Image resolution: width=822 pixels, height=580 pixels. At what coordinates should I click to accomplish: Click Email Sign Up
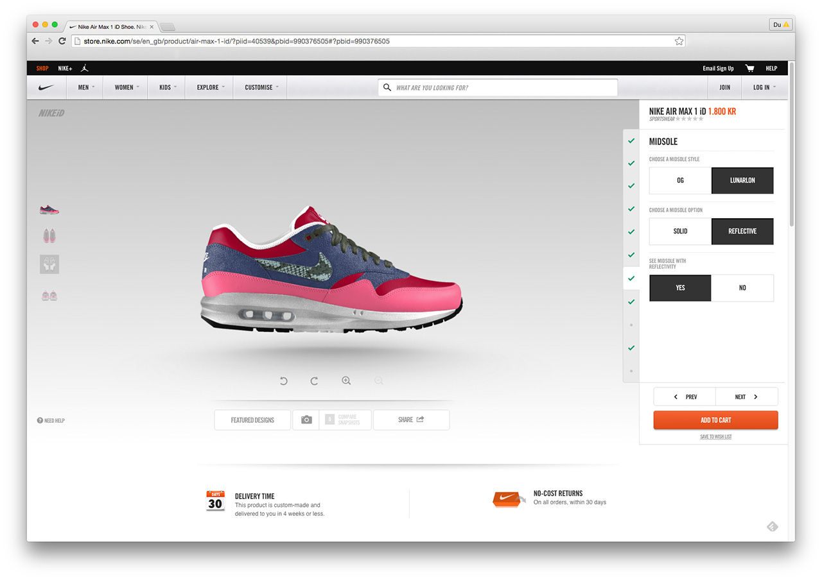click(x=718, y=68)
